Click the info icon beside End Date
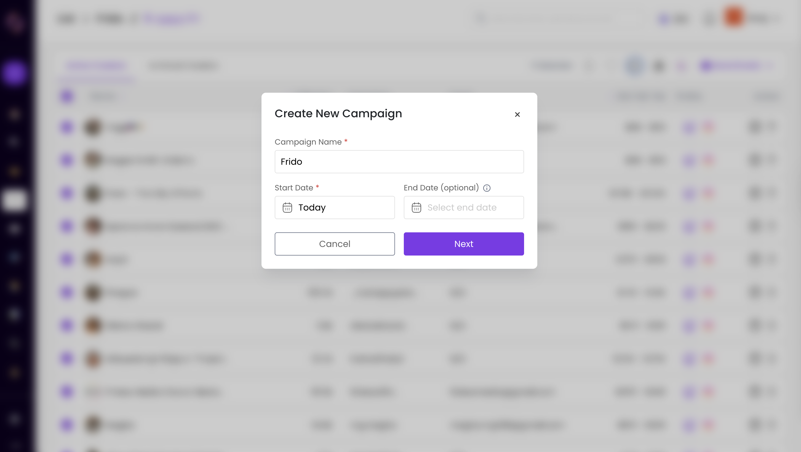This screenshot has width=801, height=452. (487, 188)
